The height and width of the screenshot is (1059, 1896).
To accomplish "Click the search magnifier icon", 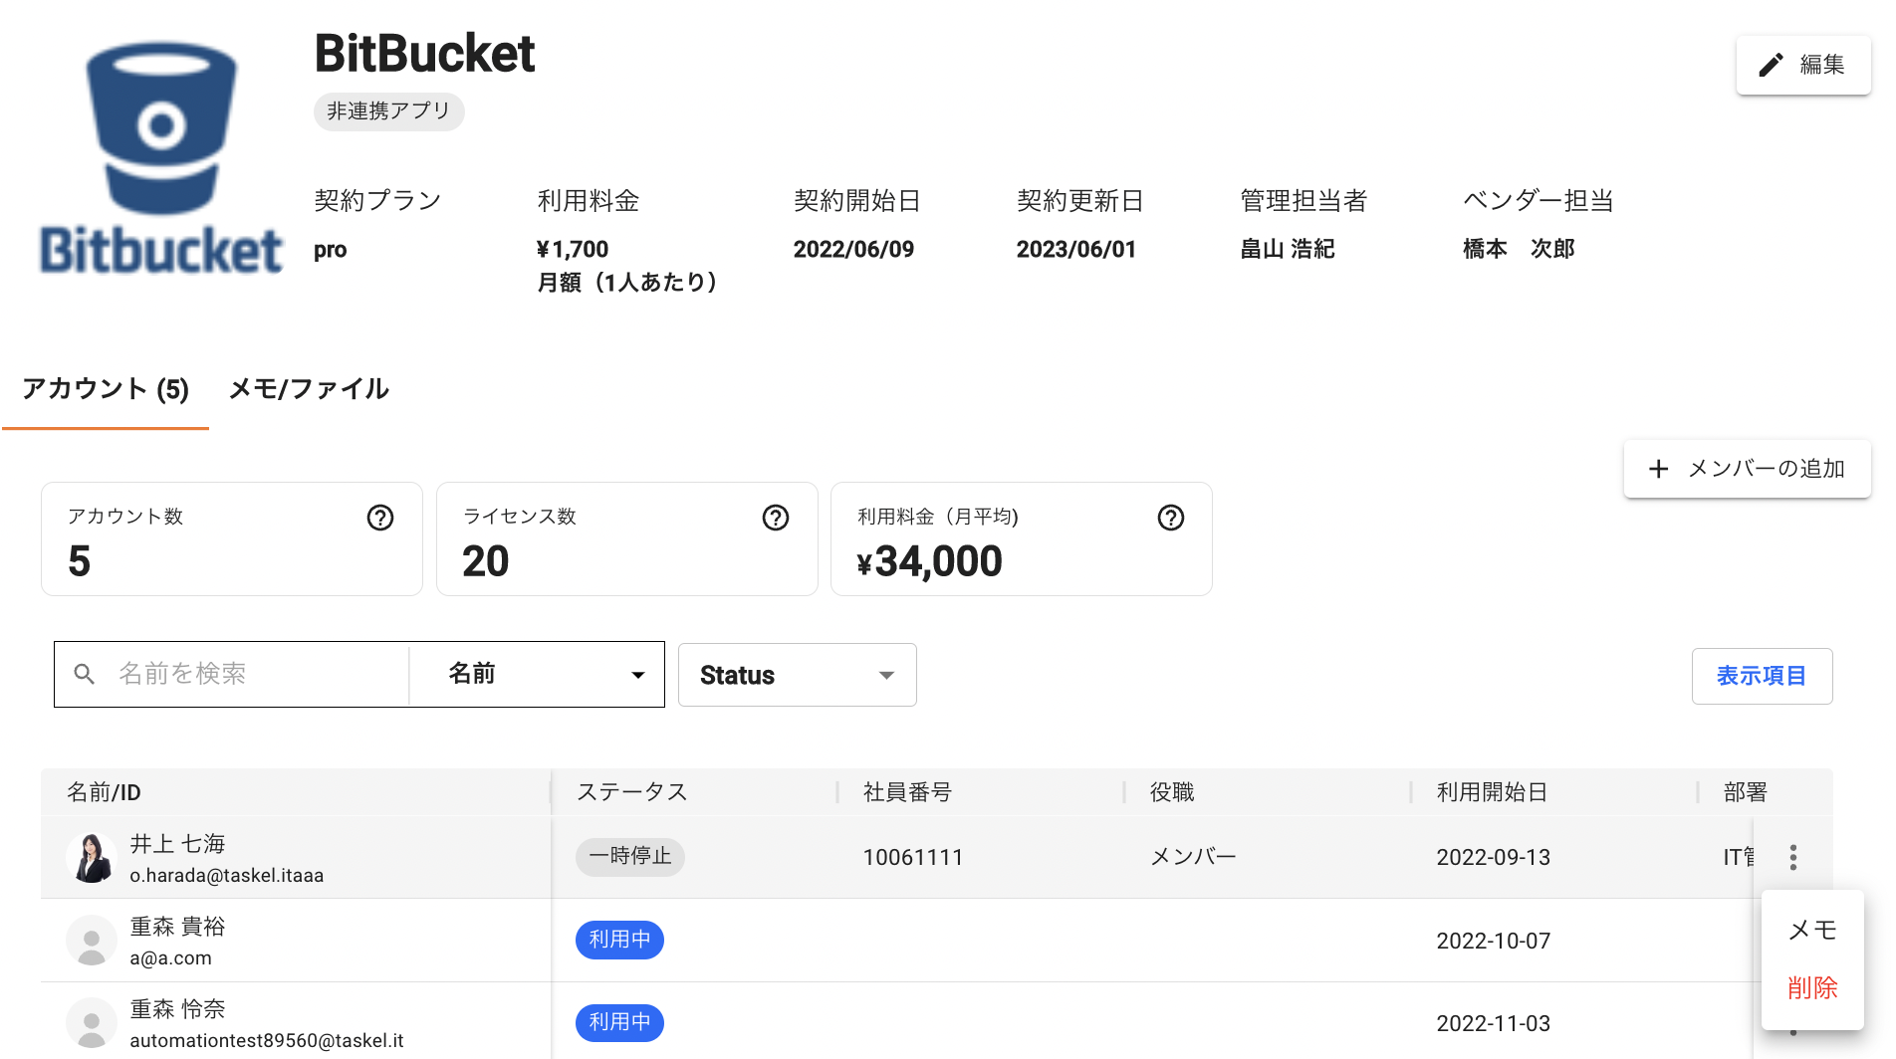I will tap(85, 675).
